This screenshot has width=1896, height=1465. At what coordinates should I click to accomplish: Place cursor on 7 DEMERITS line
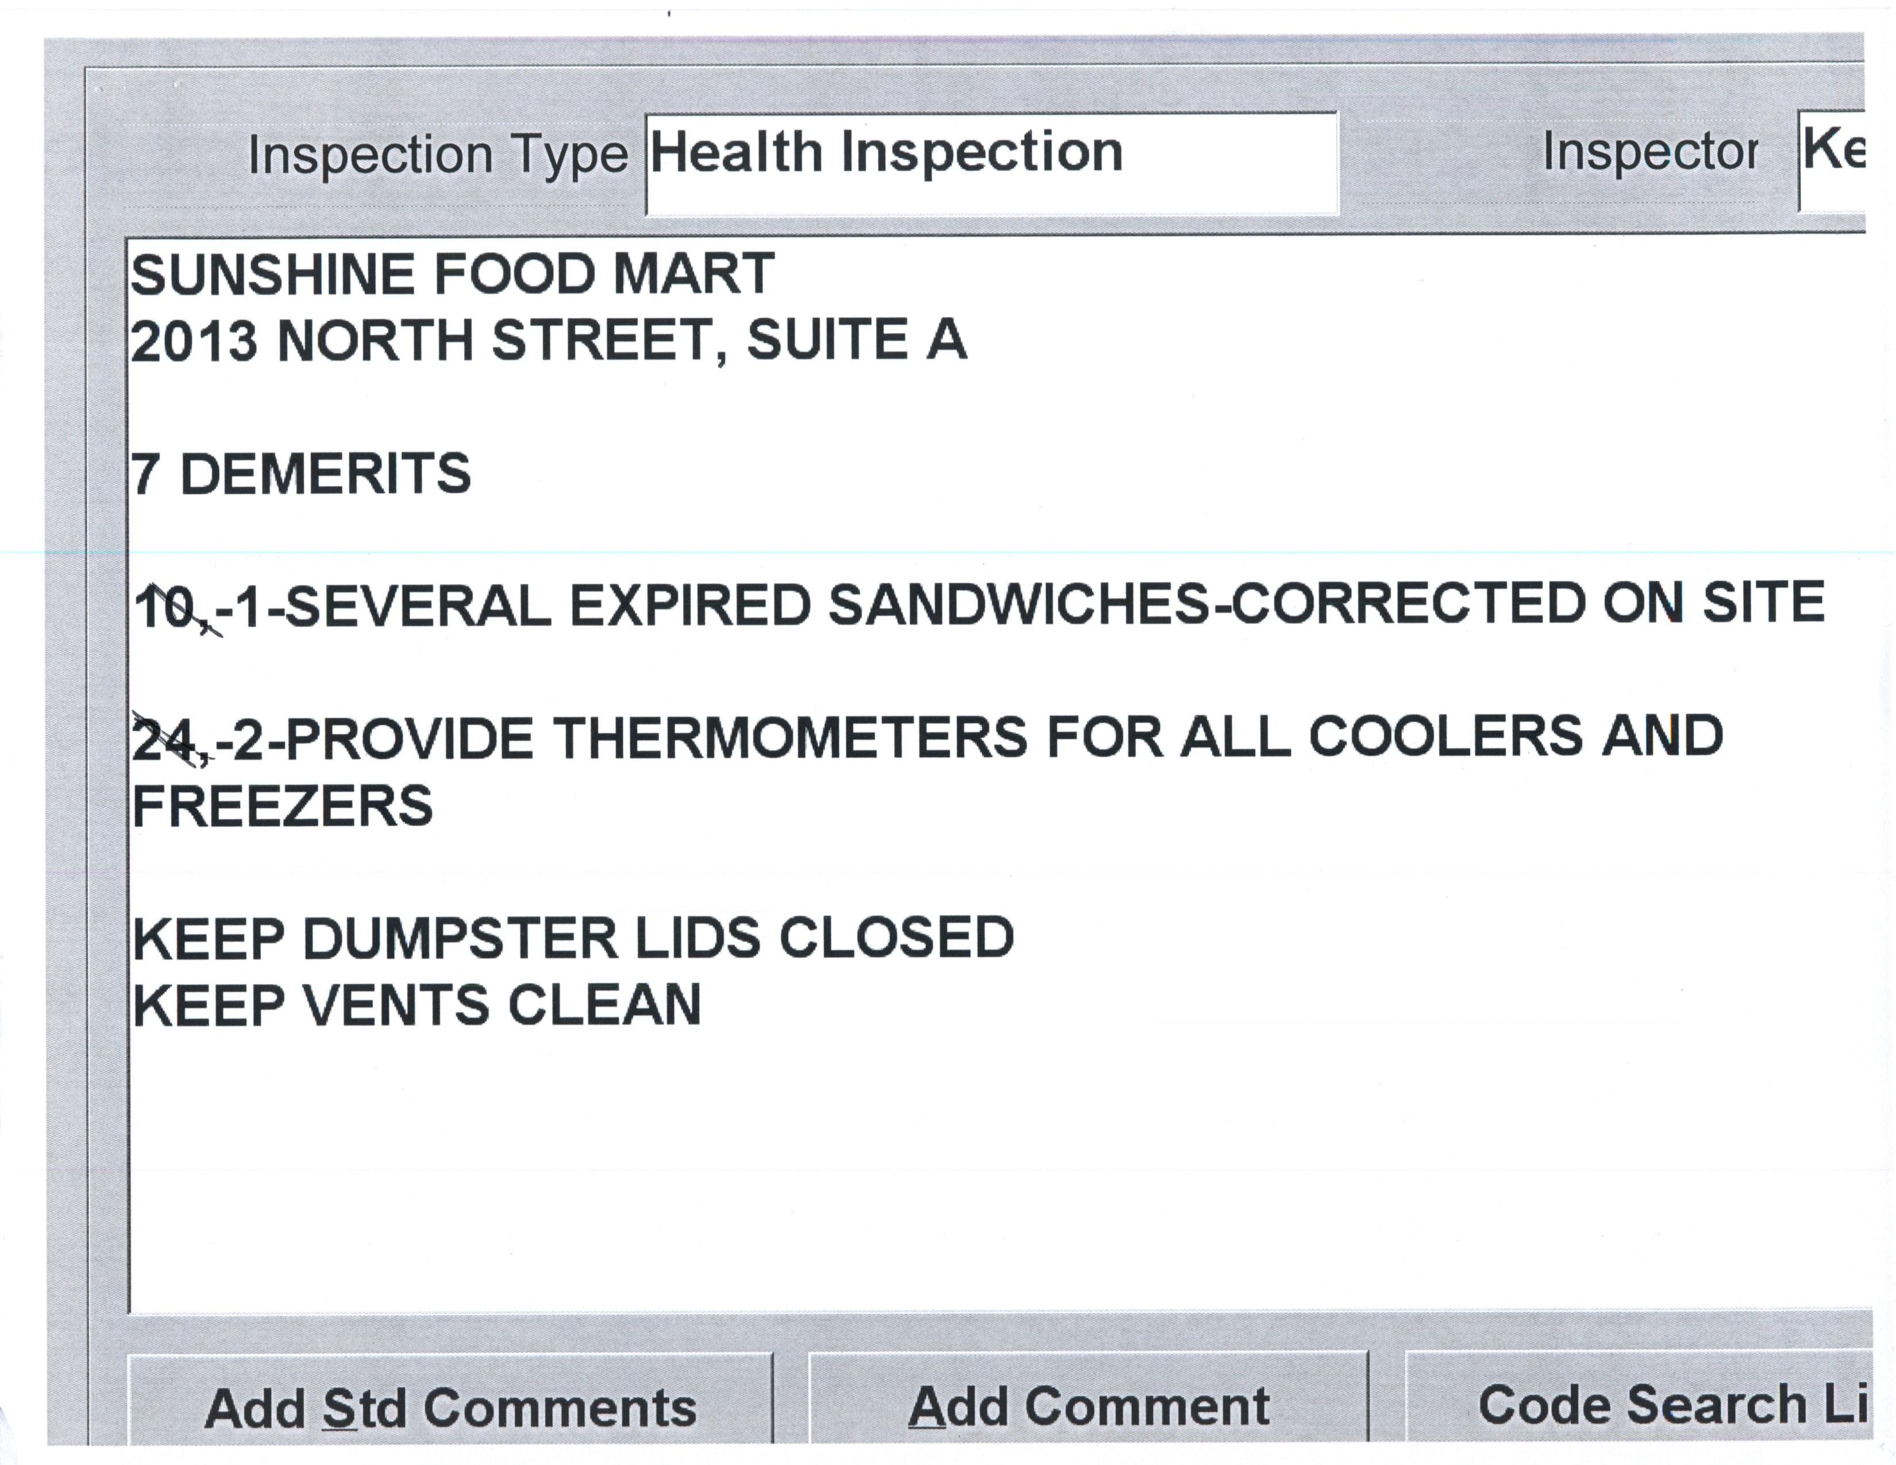300,475
